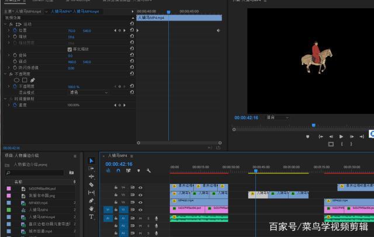Go to previous speed keyframe
Screen dimensions: 374x237
pos(116,105)
